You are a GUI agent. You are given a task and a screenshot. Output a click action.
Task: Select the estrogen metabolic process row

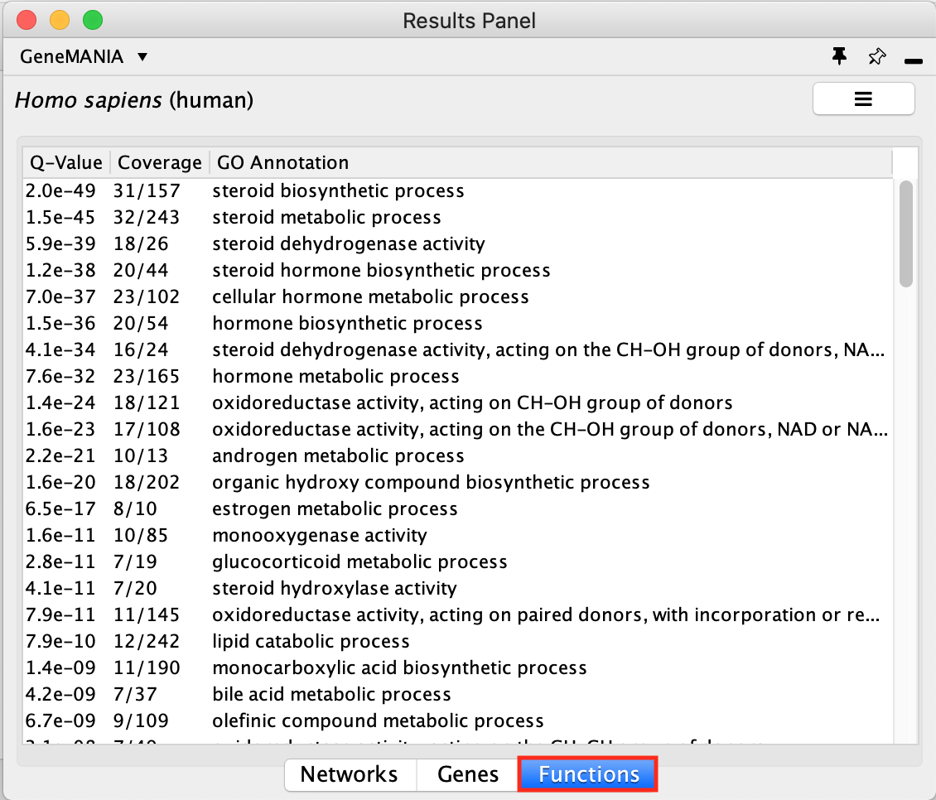click(335, 509)
